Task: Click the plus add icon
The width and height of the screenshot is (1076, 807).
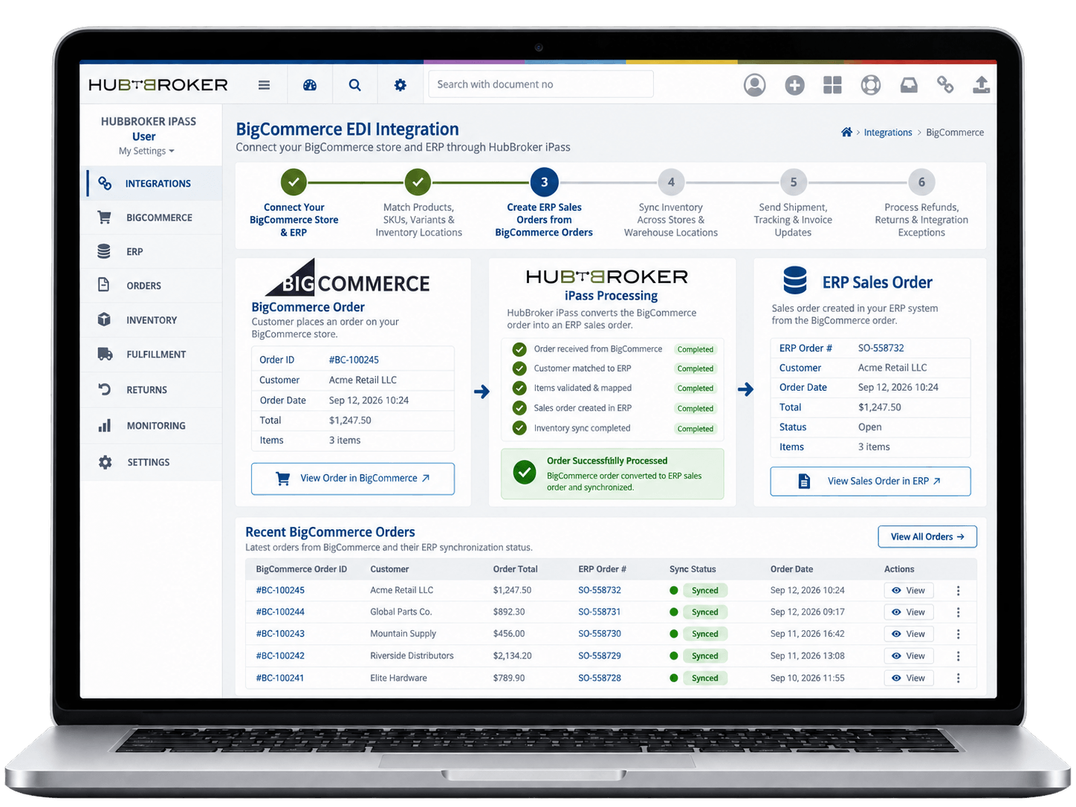Action: (794, 85)
